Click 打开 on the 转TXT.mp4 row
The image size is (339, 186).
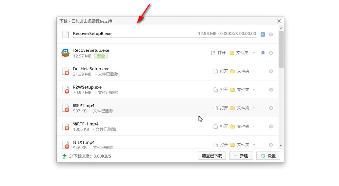pyautogui.click(x=221, y=144)
